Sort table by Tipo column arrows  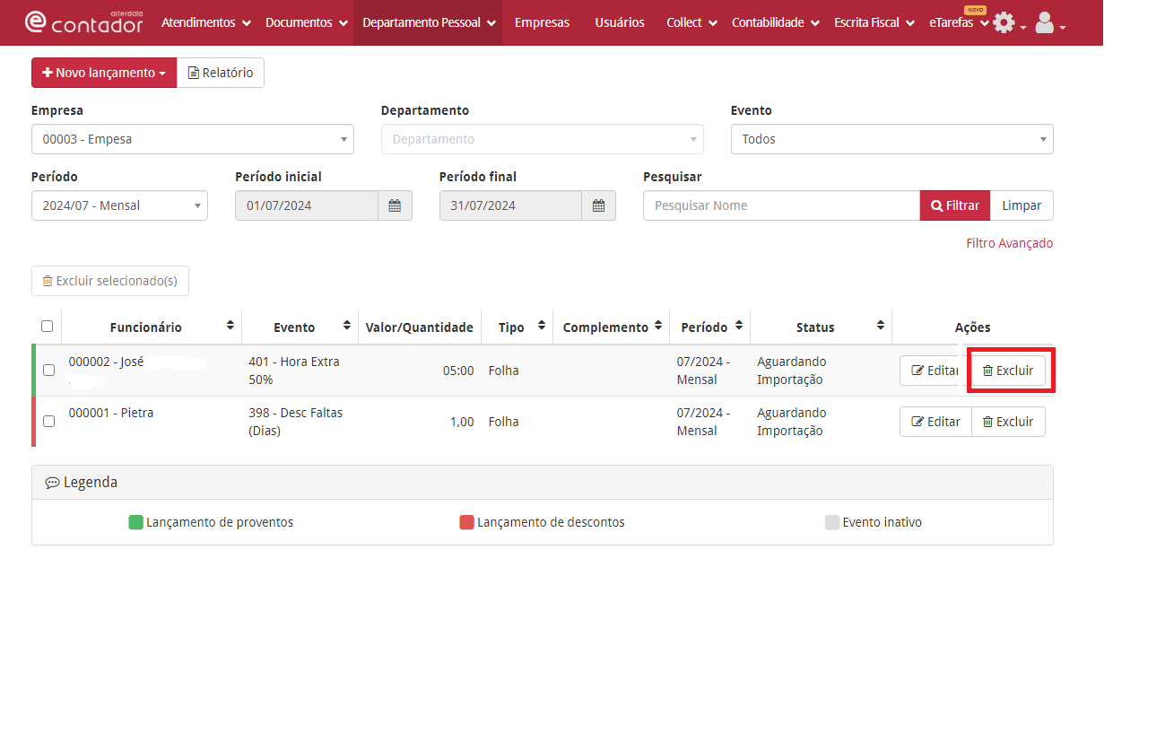[x=542, y=325]
